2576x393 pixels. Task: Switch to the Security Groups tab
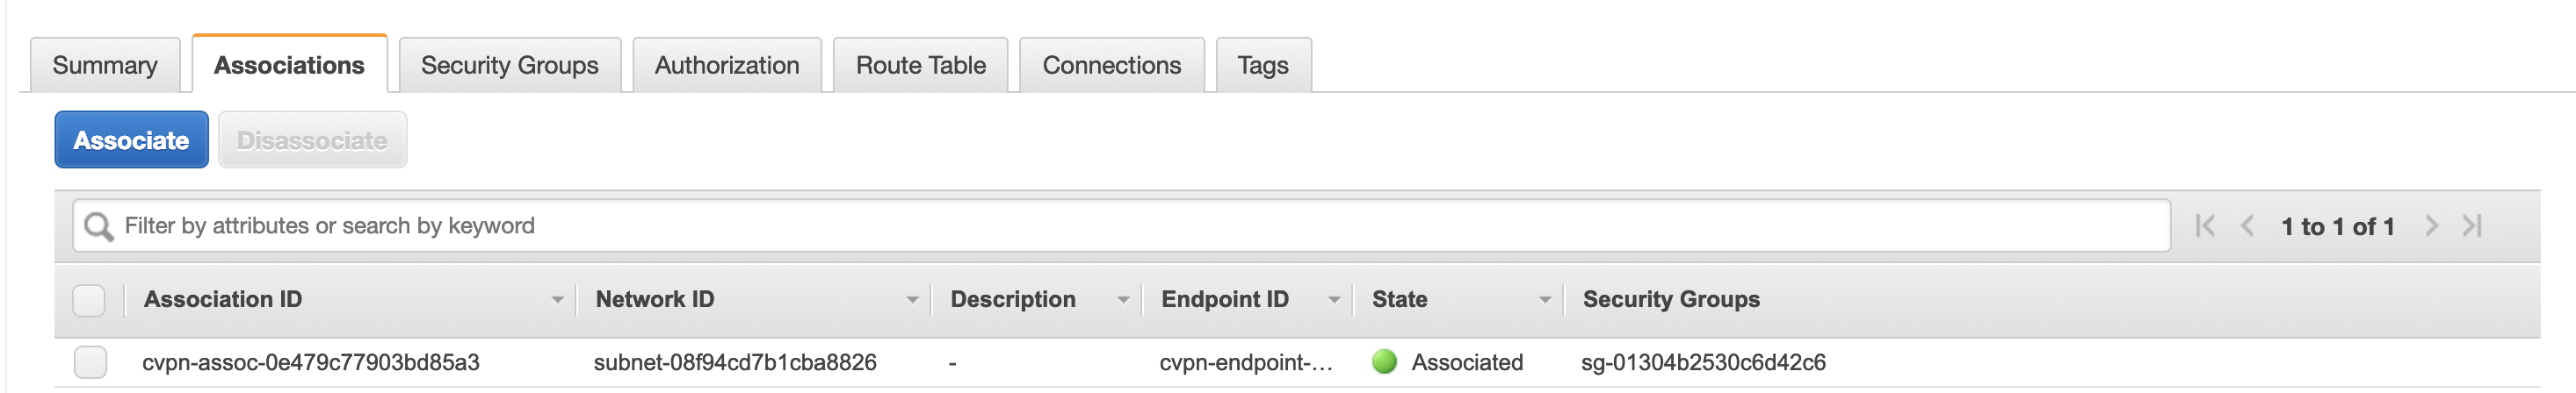[x=509, y=66]
